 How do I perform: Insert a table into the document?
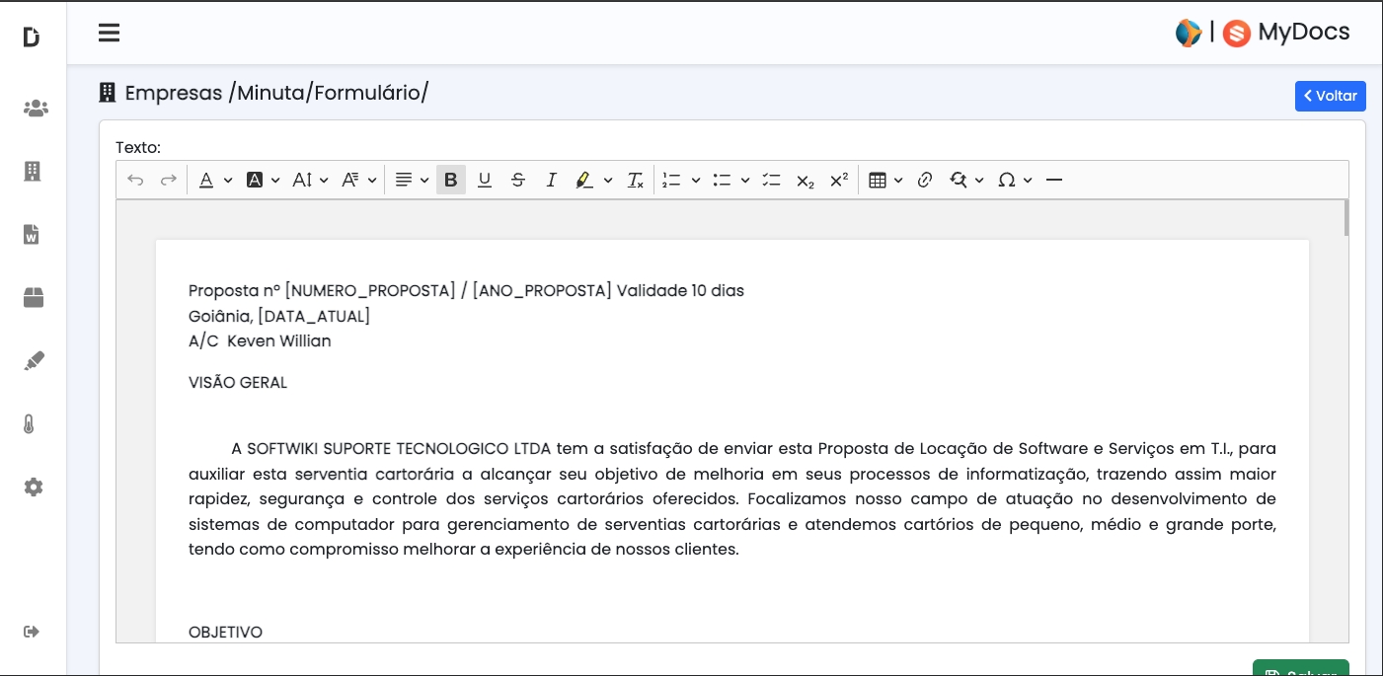tap(878, 180)
